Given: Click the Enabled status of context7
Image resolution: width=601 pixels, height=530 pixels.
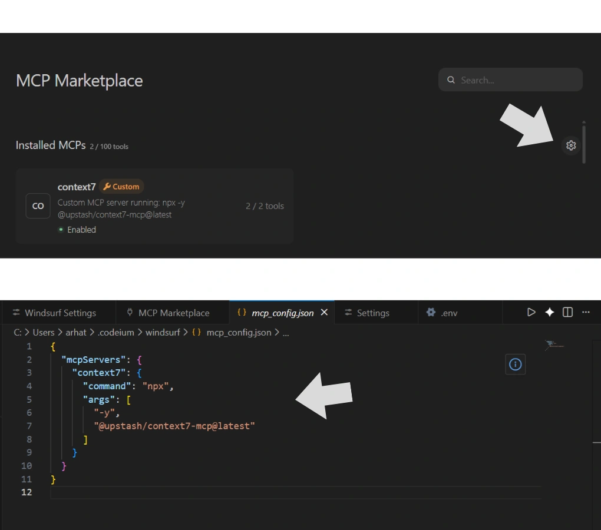Looking at the screenshot, I should coord(77,230).
